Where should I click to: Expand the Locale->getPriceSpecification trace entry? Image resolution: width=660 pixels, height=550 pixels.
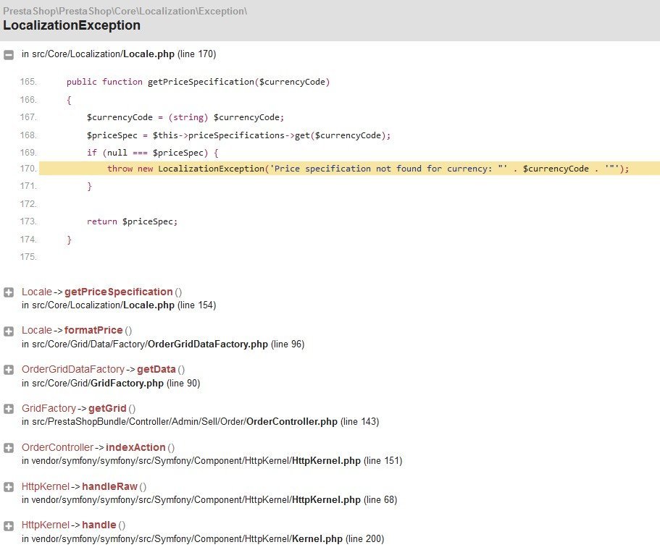tap(9, 292)
